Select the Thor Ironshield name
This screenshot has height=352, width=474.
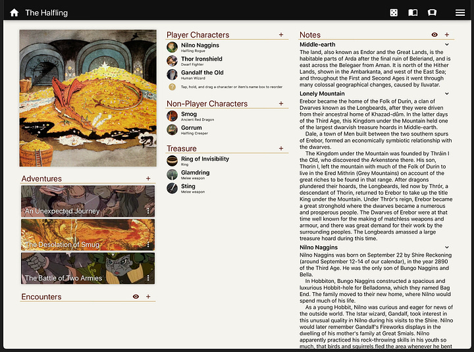[x=201, y=59]
